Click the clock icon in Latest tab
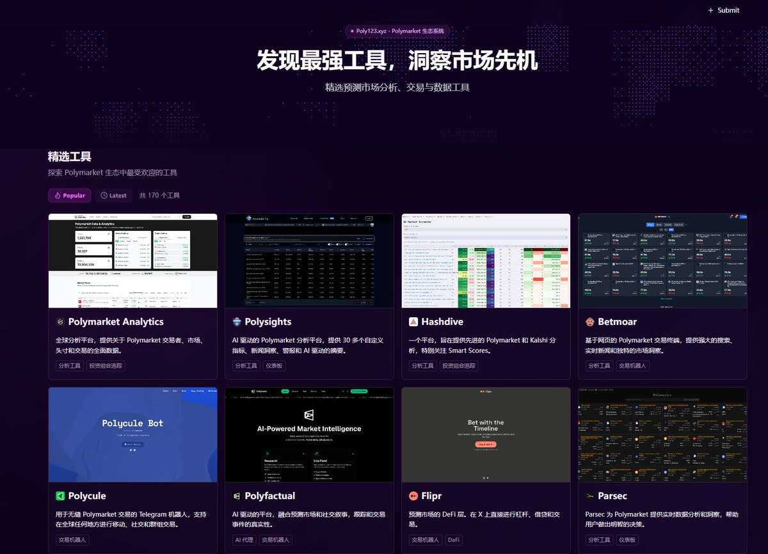The height and width of the screenshot is (554, 768). 104,196
